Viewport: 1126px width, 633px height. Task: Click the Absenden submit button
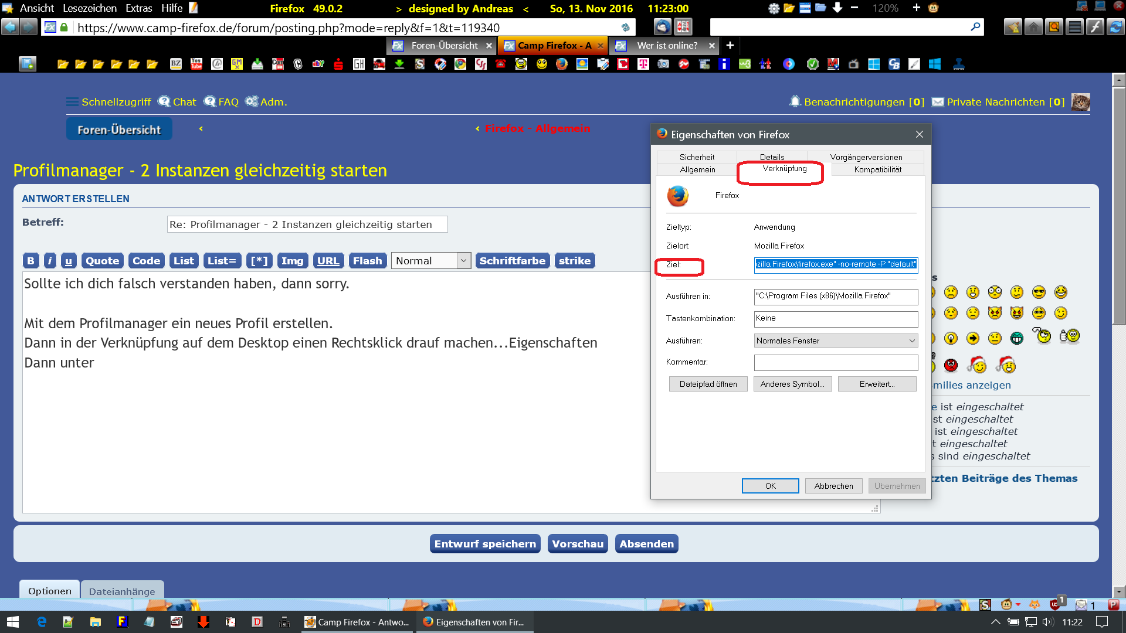pos(646,544)
